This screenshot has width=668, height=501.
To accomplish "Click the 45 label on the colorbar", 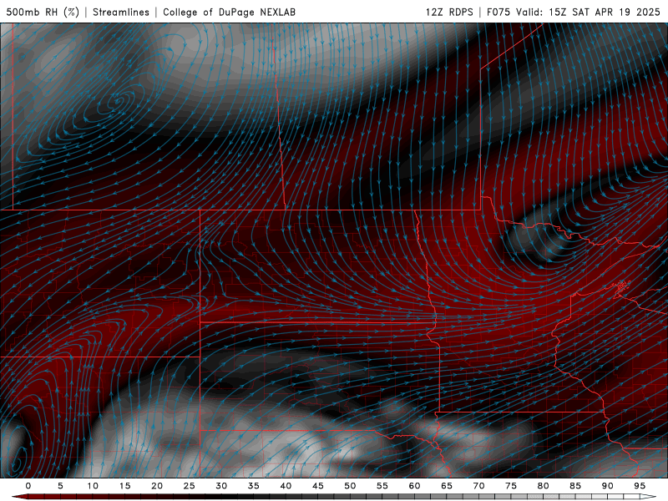I will click(317, 486).
